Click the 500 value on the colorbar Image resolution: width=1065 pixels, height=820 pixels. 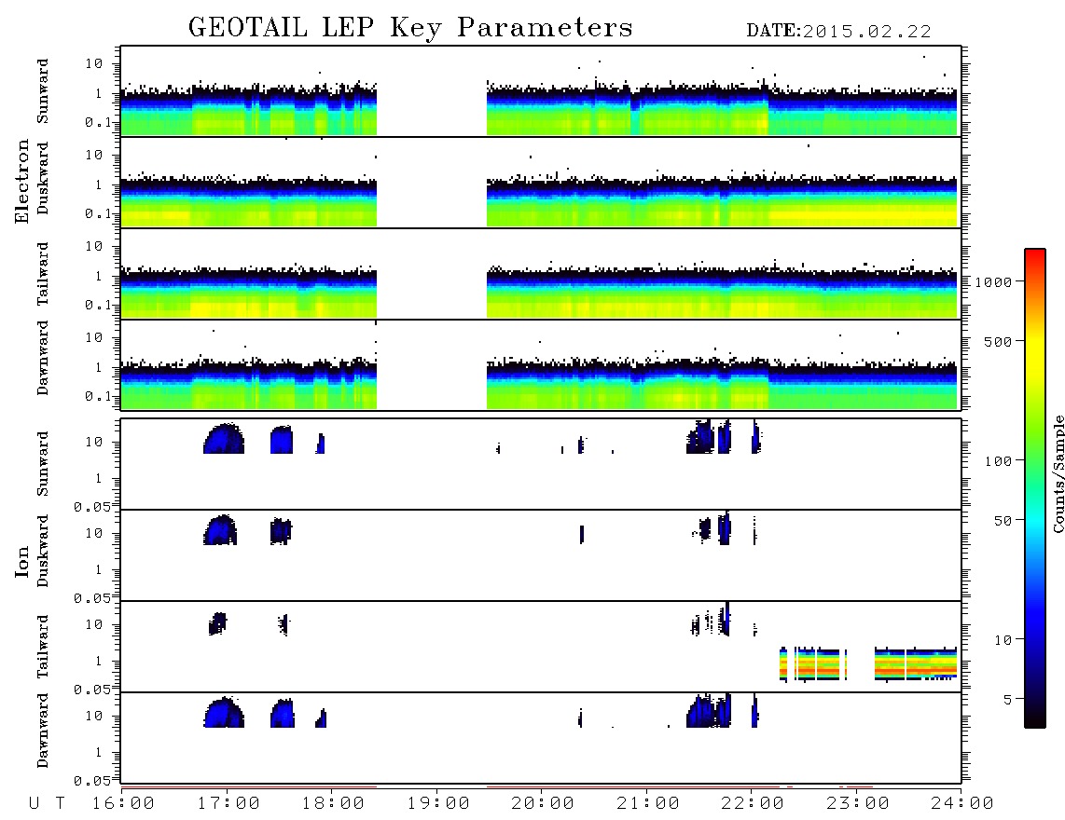(998, 341)
